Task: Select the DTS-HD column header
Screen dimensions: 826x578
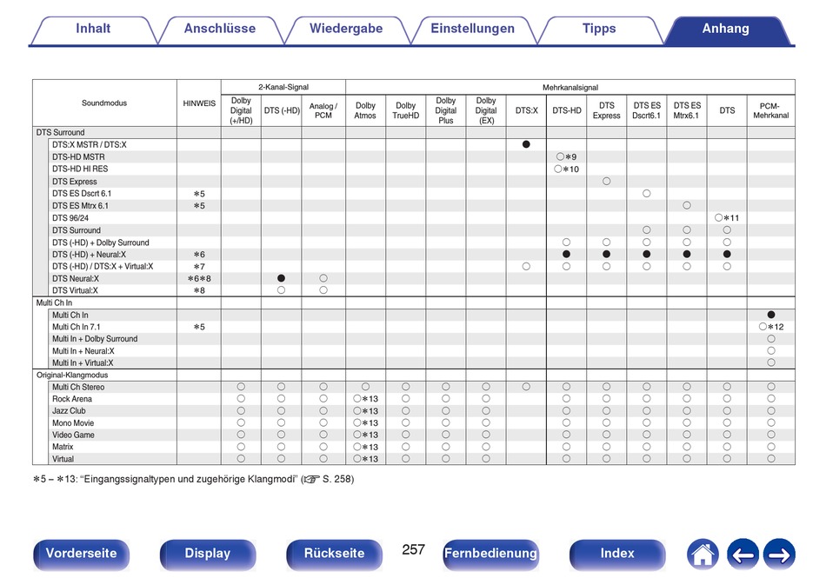Action: pyautogui.click(x=567, y=110)
